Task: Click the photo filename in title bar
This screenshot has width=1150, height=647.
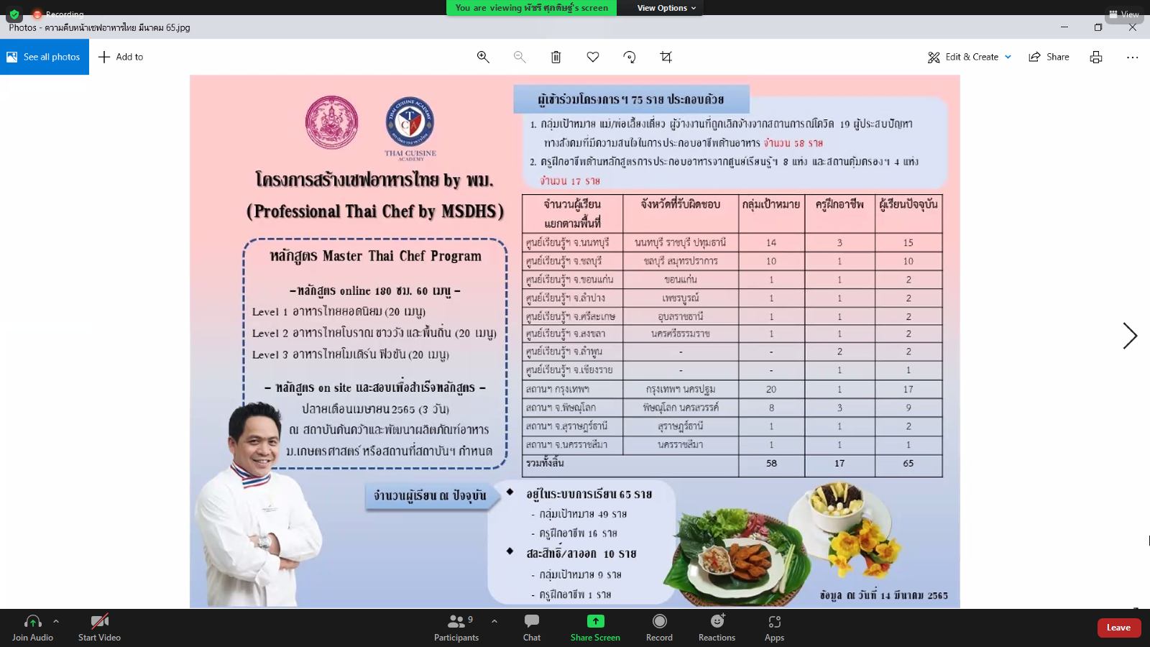Action: pos(118,27)
